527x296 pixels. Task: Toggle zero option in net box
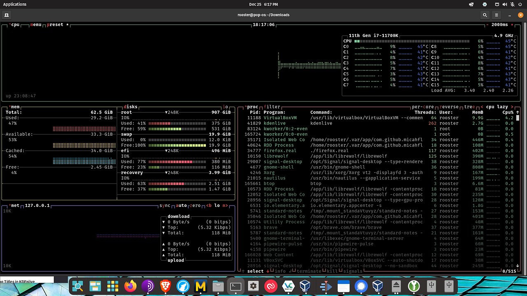[195, 206]
